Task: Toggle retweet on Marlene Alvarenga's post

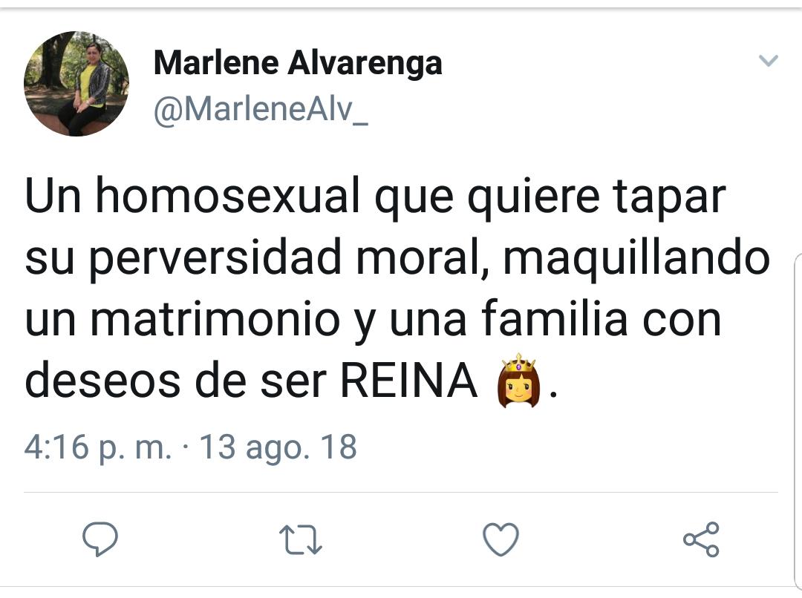Action: 300,539
